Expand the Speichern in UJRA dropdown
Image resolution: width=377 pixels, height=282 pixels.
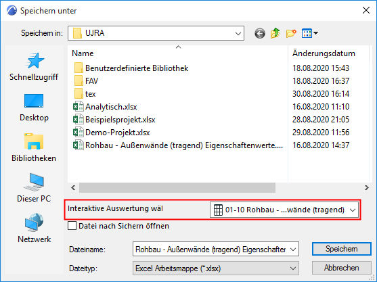tap(156, 33)
